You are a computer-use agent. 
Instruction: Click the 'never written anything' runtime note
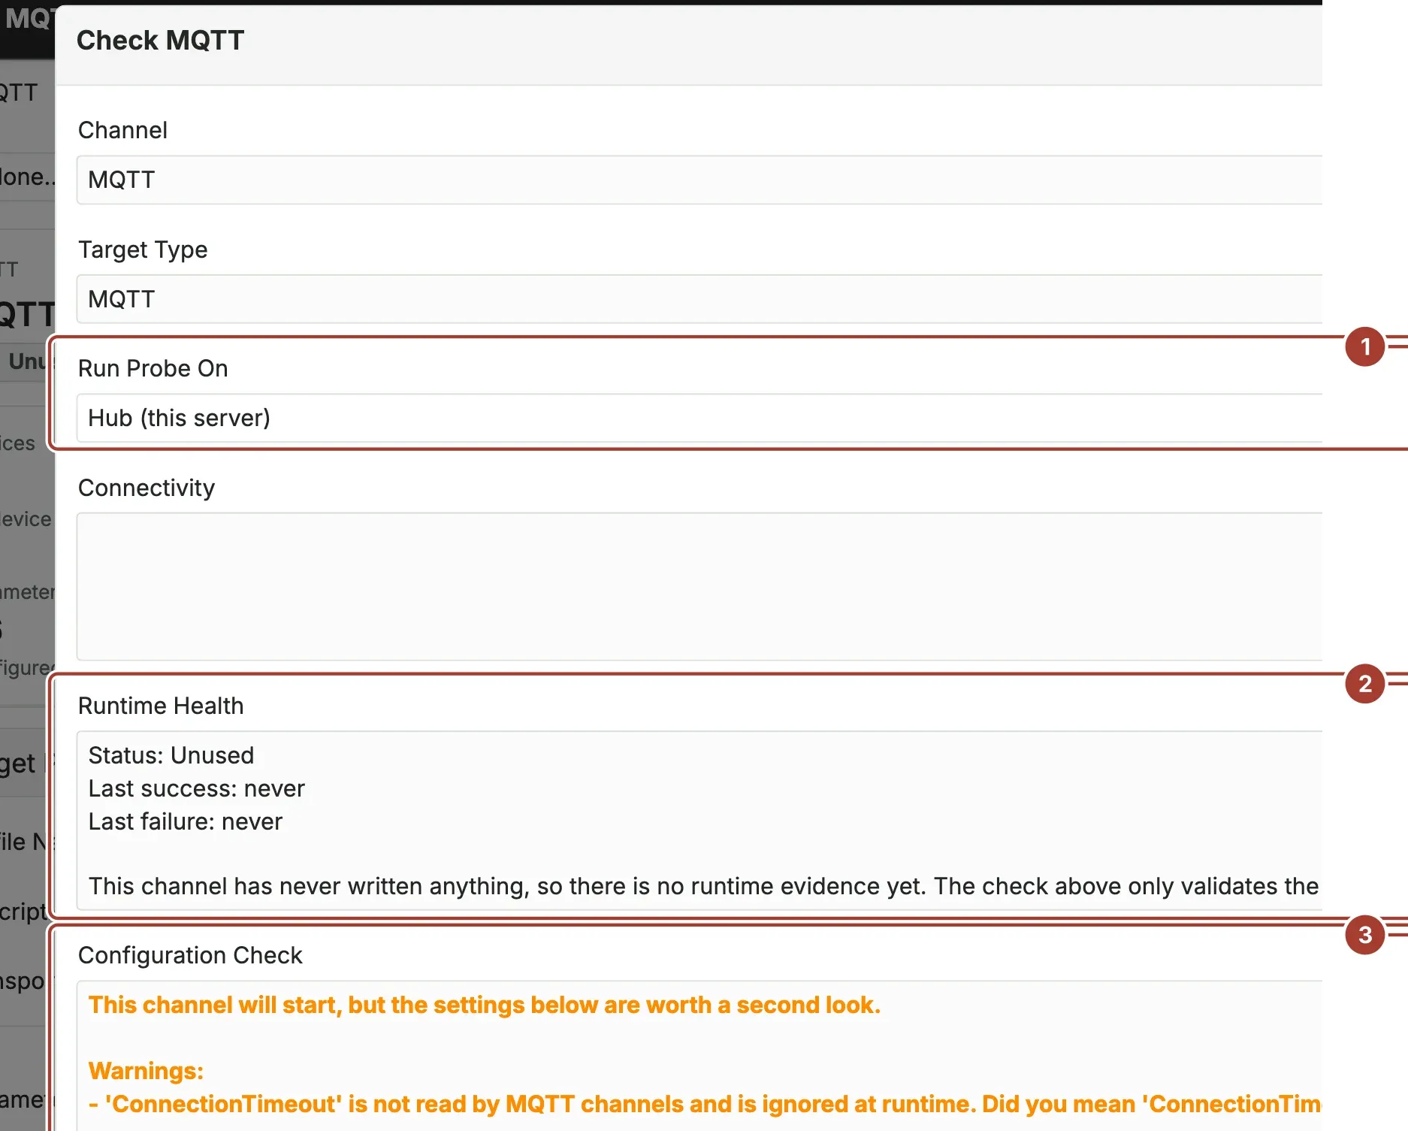[x=704, y=886]
